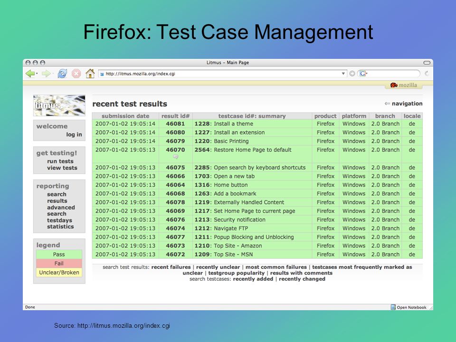Click the navigation link arrow
456x342 pixels.
[403, 104]
